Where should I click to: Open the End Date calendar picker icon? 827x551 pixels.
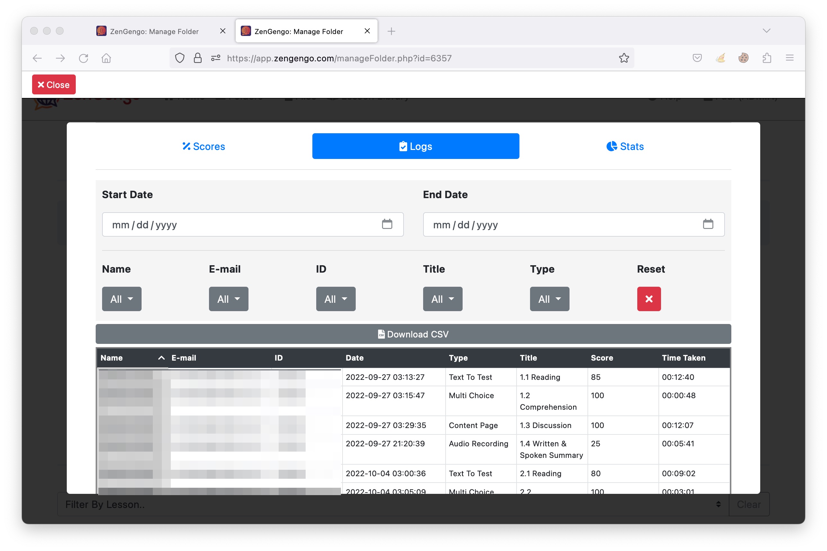click(x=708, y=224)
